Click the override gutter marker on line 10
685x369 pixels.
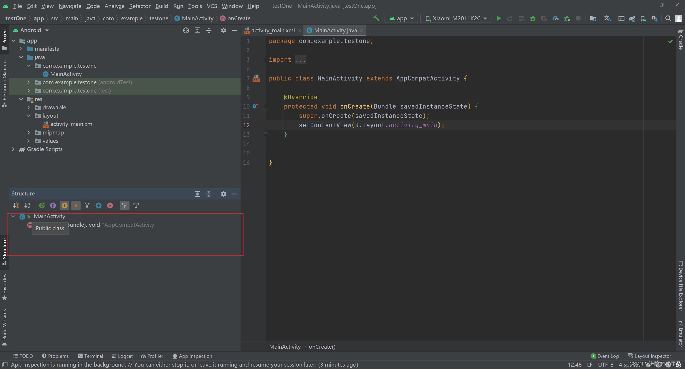click(x=255, y=106)
